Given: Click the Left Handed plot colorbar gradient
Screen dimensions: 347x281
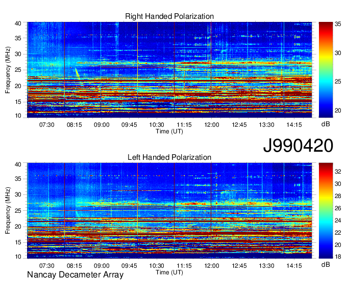Looking at the screenshot, I should pyautogui.click(x=326, y=211).
